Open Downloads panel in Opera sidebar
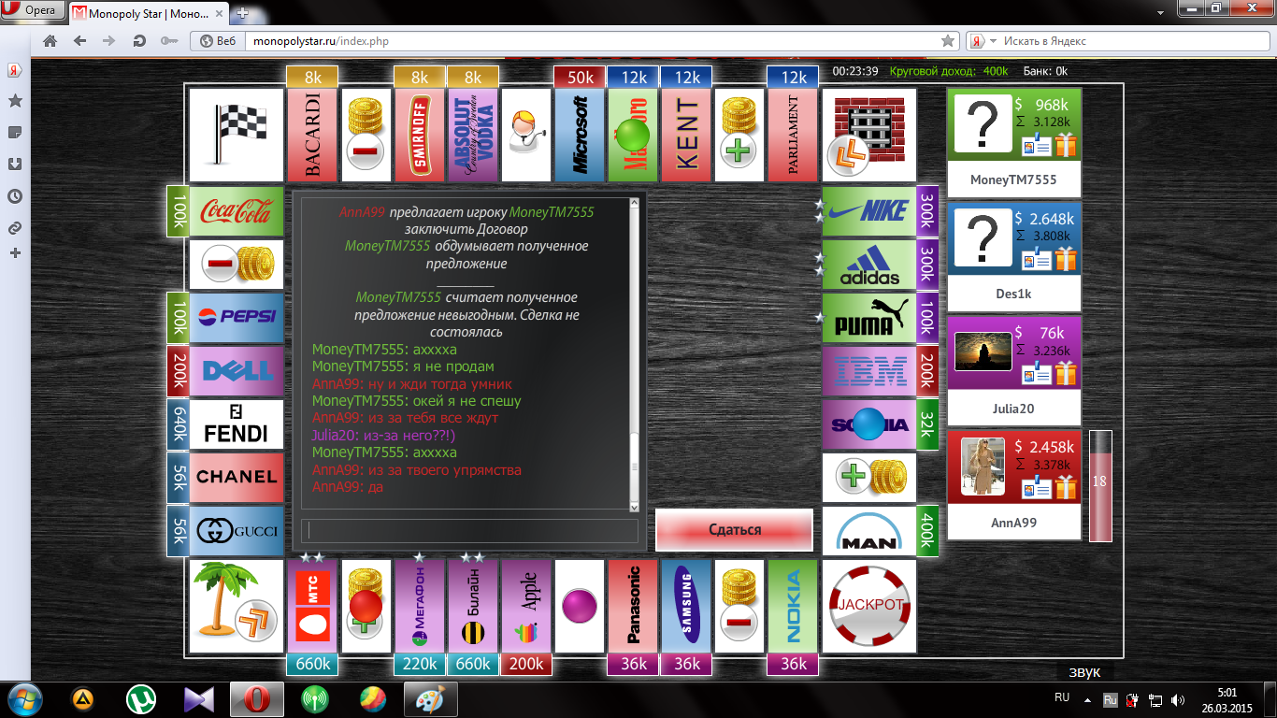Image resolution: width=1277 pixels, height=718 pixels. pyautogui.click(x=15, y=165)
